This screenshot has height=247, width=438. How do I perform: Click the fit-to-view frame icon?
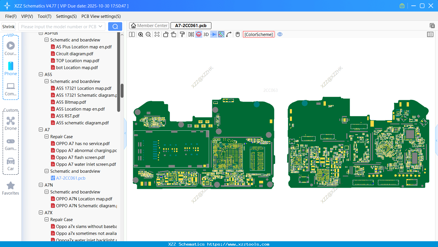tap(157, 35)
